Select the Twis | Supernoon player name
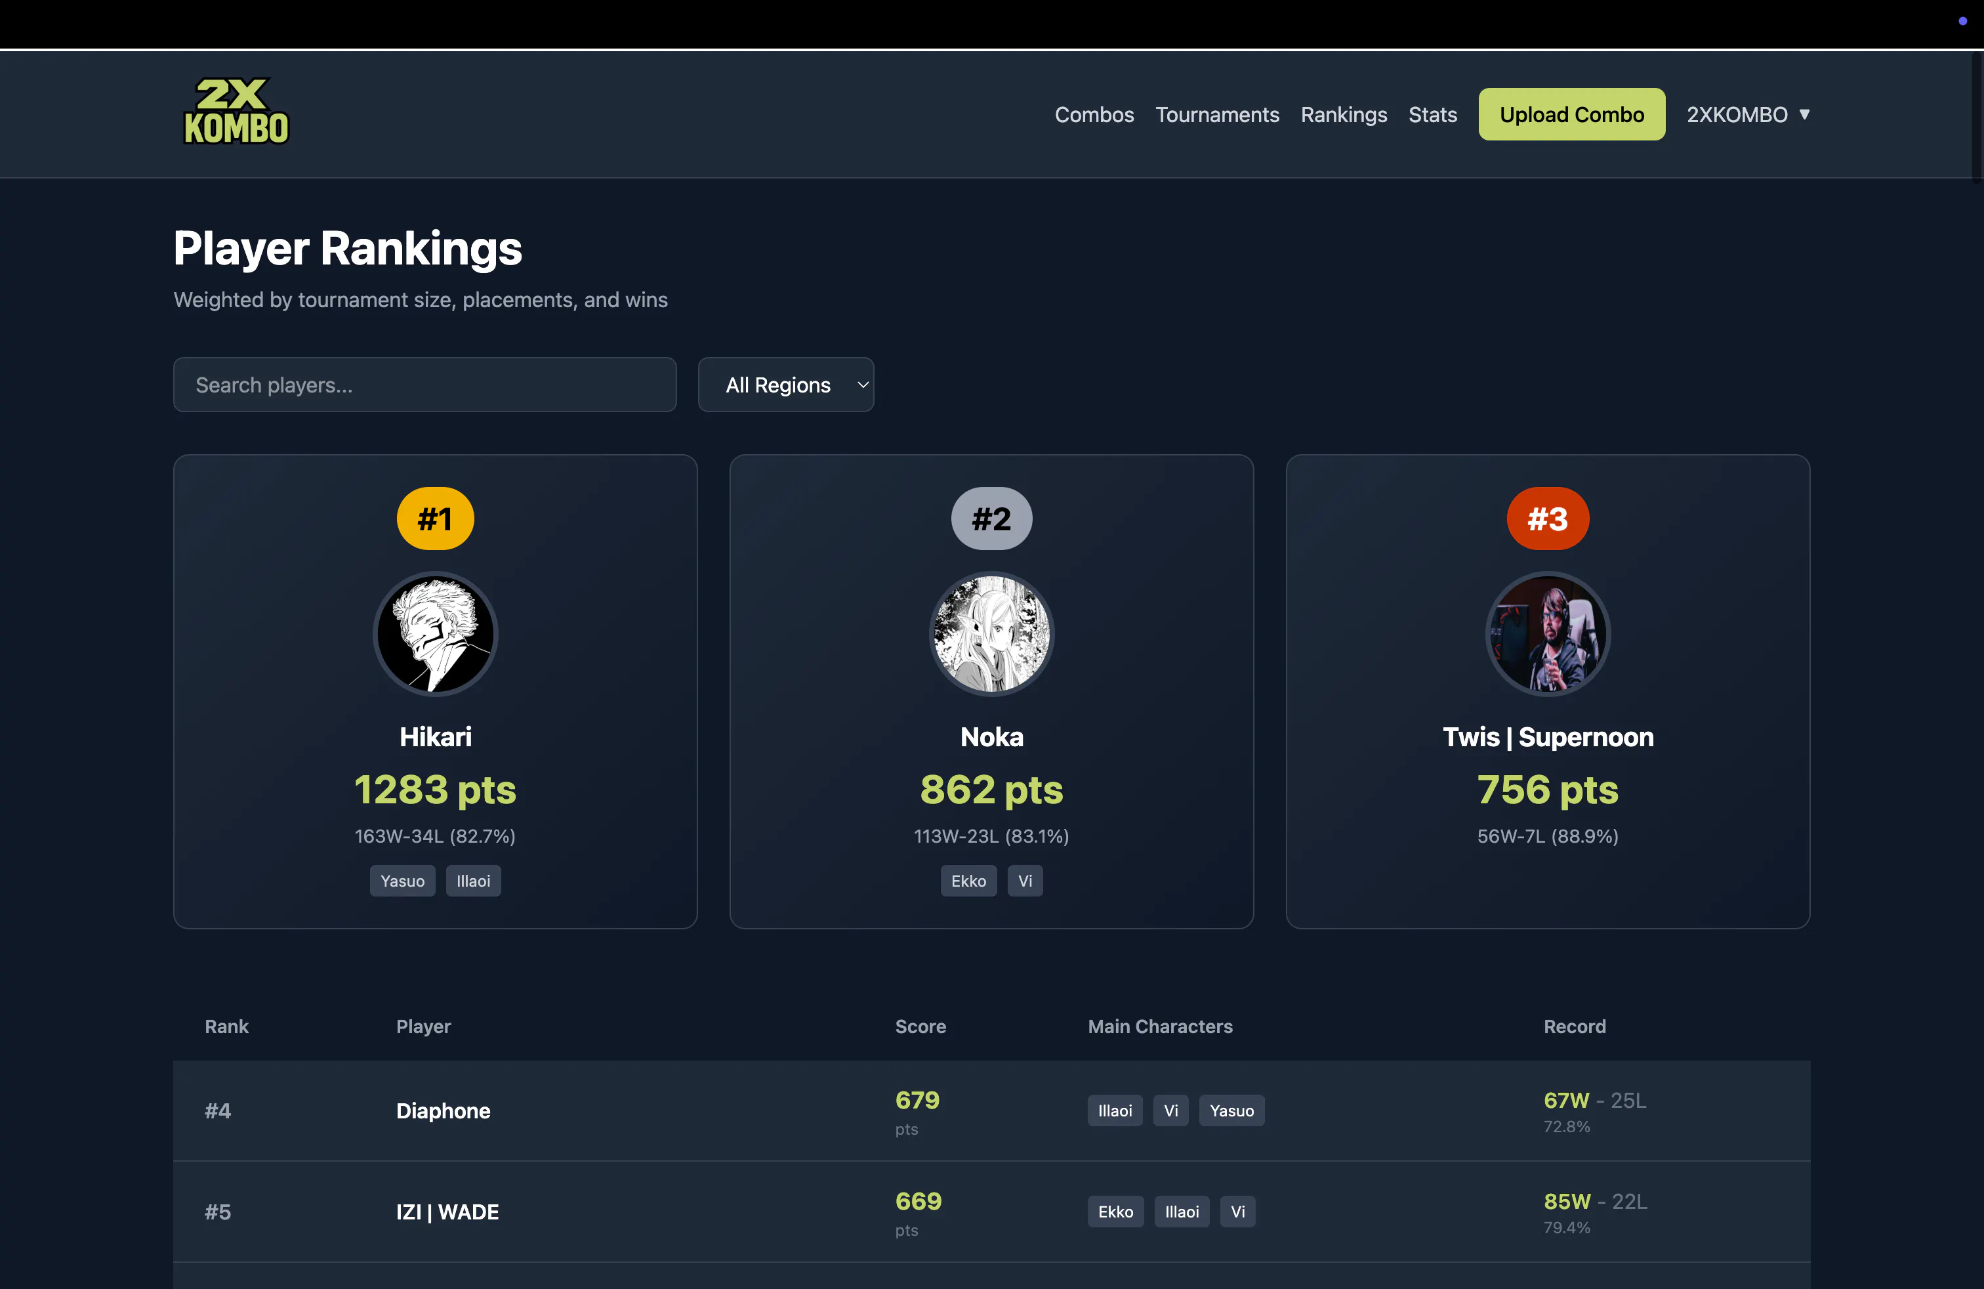Screen dimensions: 1984x1289 point(1547,737)
